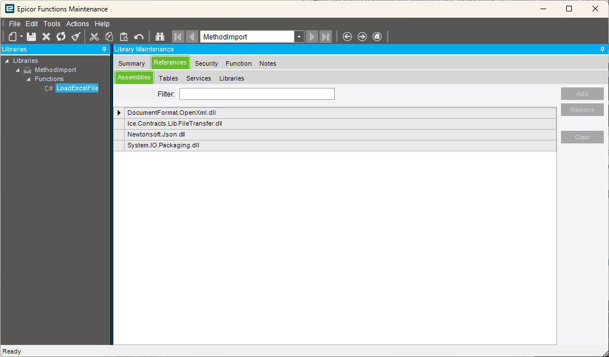Go to first record navigation icon

pos(178,37)
